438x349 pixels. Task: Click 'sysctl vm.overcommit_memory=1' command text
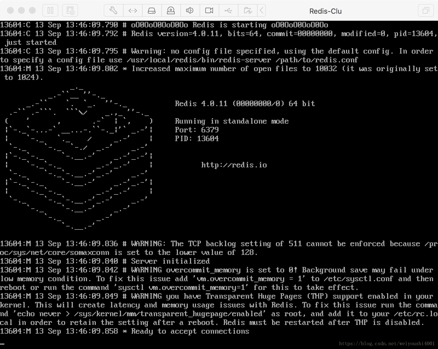[x=181, y=287]
